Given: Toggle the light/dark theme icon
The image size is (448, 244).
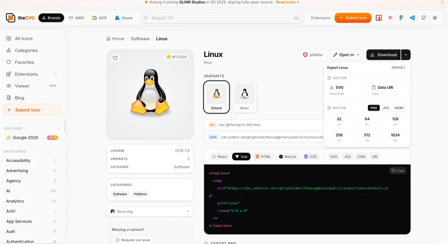Looking at the screenshot, I should [435, 18].
